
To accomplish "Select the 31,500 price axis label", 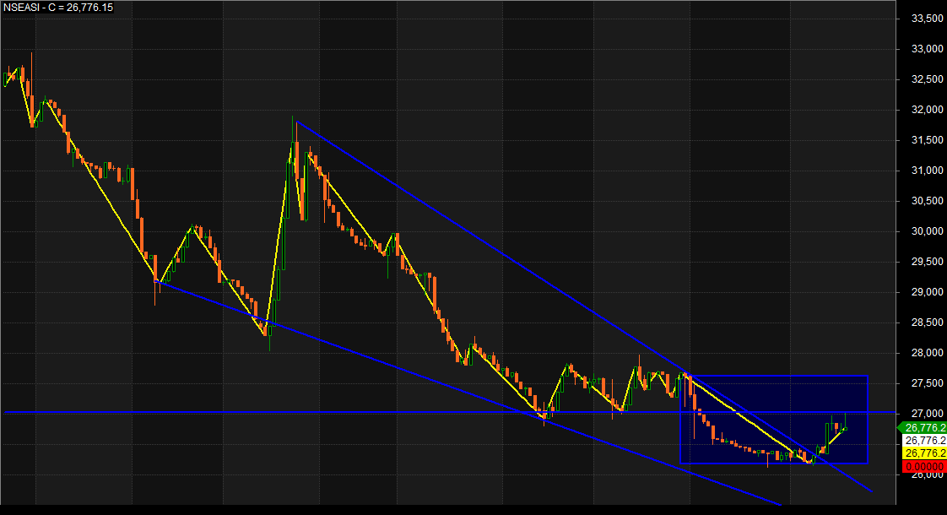I will click(x=927, y=139).
